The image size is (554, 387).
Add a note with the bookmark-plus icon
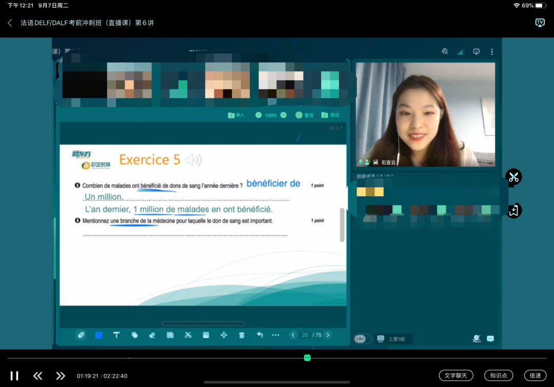(x=513, y=210)
